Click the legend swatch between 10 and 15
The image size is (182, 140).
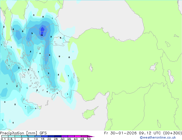point(38,136)
